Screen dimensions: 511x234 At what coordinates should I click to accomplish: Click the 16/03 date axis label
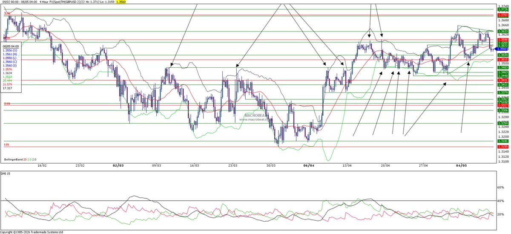coord(195,165)
